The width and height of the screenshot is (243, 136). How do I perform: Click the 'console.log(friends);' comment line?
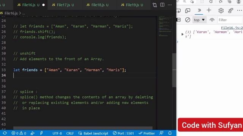click(40, 37)
